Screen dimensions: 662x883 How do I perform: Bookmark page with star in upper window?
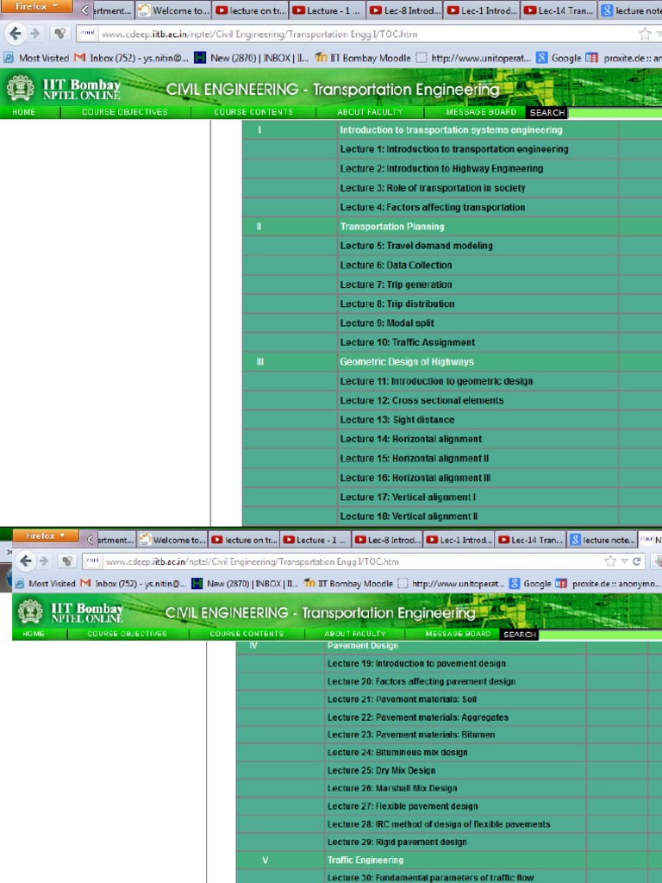pos(645,34)
